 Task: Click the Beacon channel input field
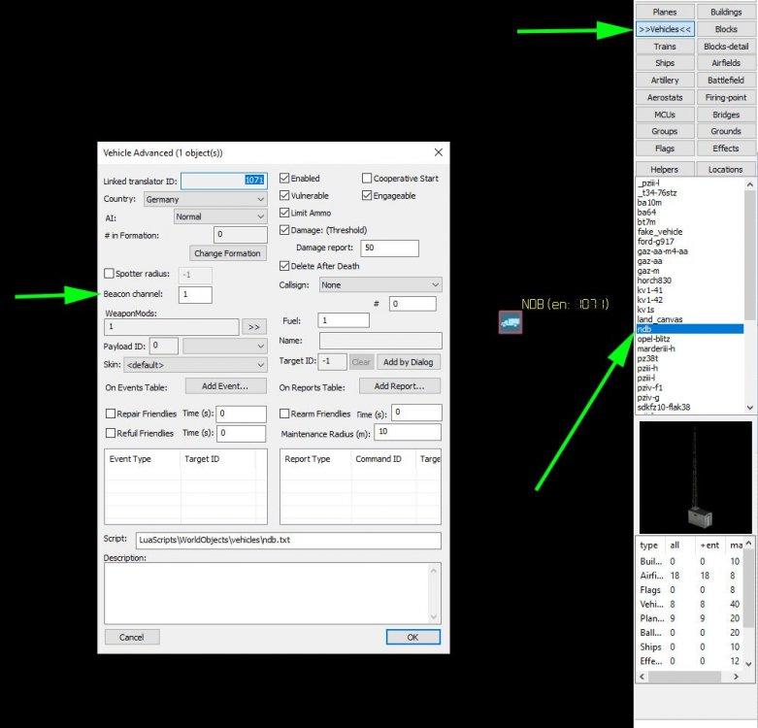pyautogui.click(x=195, y=294)
